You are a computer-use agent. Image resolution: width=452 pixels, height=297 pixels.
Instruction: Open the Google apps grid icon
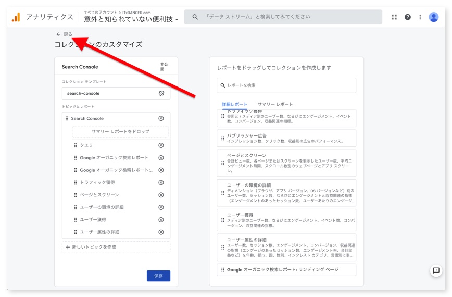pos(394,17)
